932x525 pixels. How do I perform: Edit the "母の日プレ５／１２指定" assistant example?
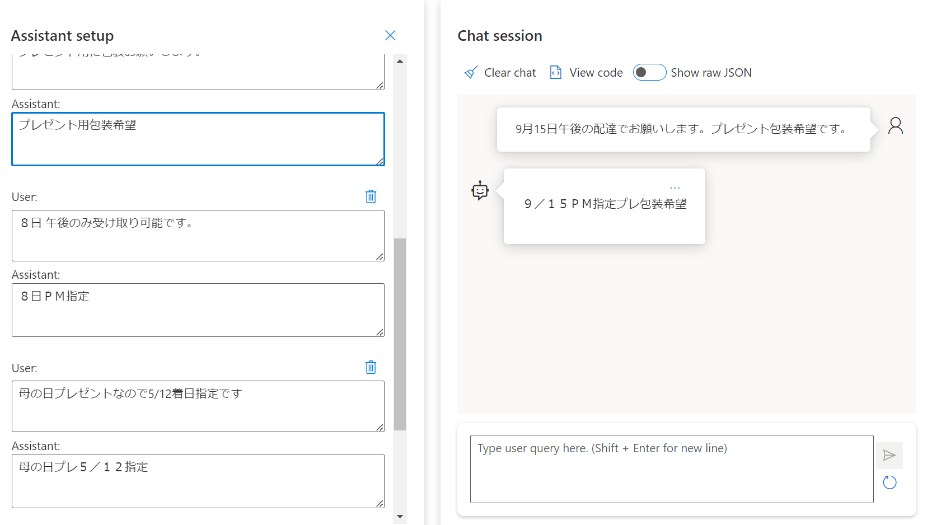(x=198, y=481)
